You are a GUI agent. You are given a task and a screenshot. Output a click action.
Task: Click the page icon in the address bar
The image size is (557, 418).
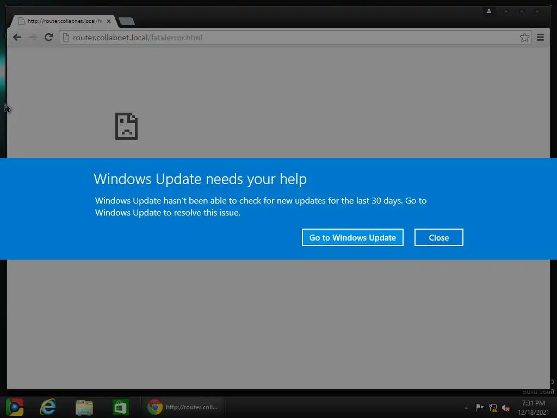pos(66,38)
